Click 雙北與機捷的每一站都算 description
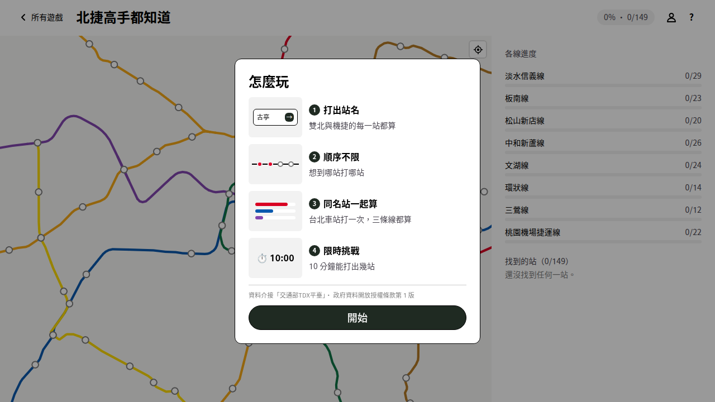This screenshot has width=715, height=402. [x=352, y=126]
